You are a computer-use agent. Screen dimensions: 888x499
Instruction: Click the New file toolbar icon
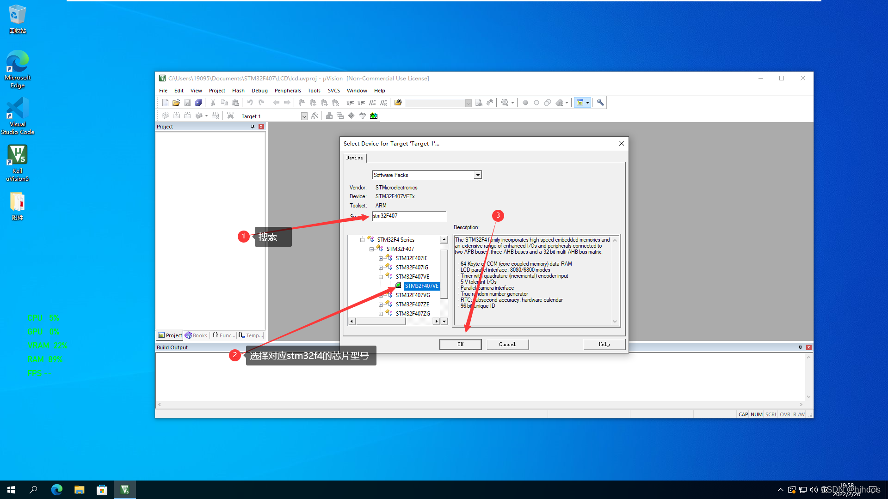pyautogui.click(x=165, y=103)
